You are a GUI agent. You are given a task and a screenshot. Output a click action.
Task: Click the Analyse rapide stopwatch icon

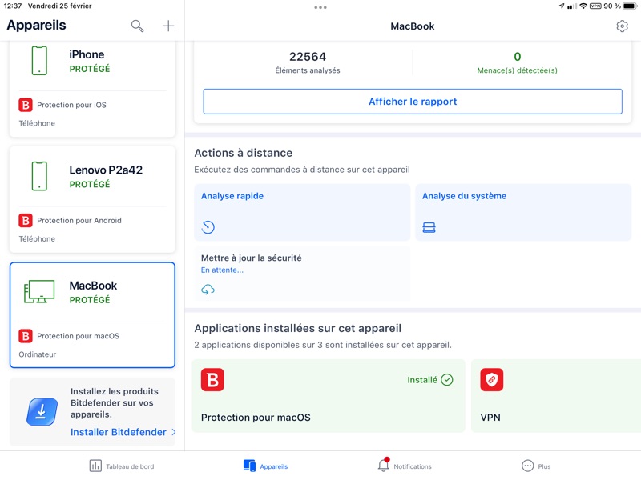tap(208, 227)
